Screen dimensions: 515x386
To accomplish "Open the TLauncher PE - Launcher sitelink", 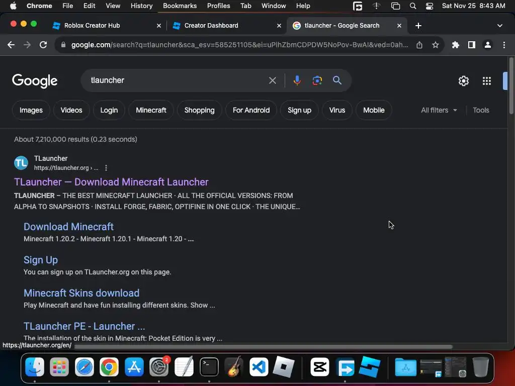I will tap(84, 326).
